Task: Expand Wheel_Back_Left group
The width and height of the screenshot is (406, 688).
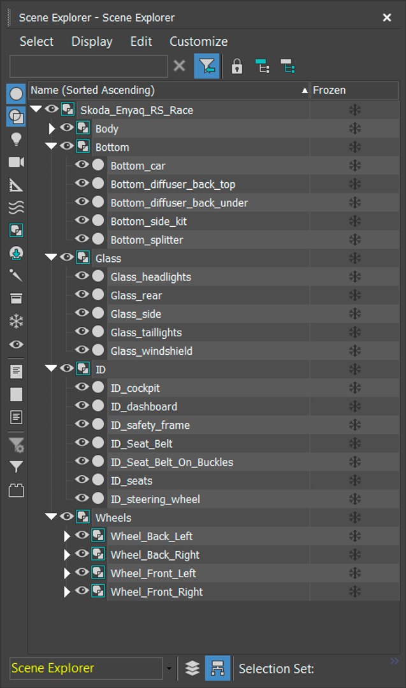Action: tap(67, 536)
